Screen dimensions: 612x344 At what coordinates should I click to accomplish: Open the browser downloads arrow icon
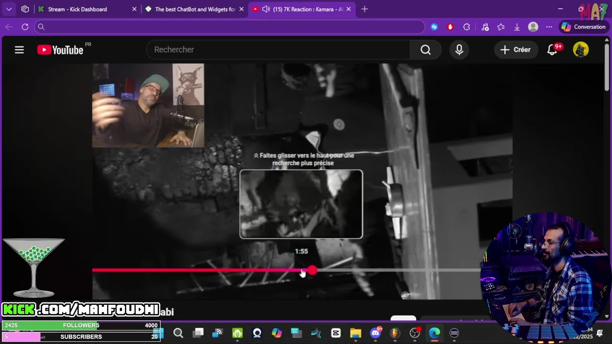pyautogui.click(x=517, y=27)
